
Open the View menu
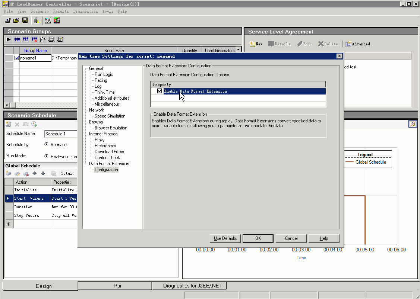click(x=22, y=11)
